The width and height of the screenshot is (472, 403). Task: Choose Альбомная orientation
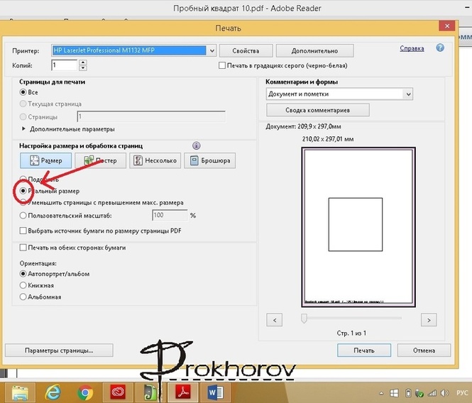coord(24,297)
